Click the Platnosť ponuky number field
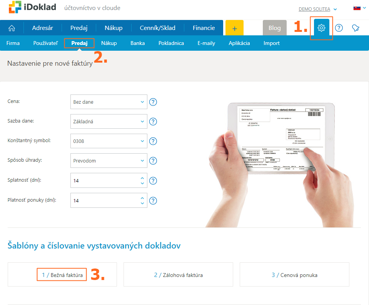The height and width of the screenshot is (305, 369). click(104, 201)
